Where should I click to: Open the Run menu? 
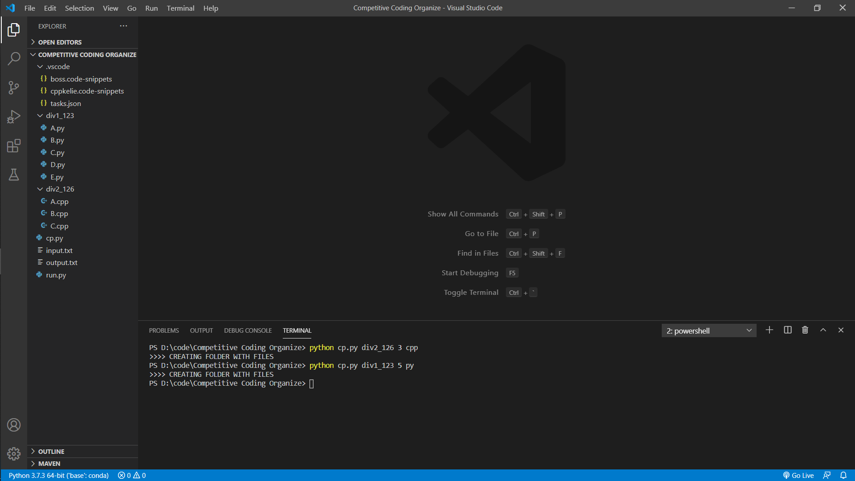[x=151, y=8]
